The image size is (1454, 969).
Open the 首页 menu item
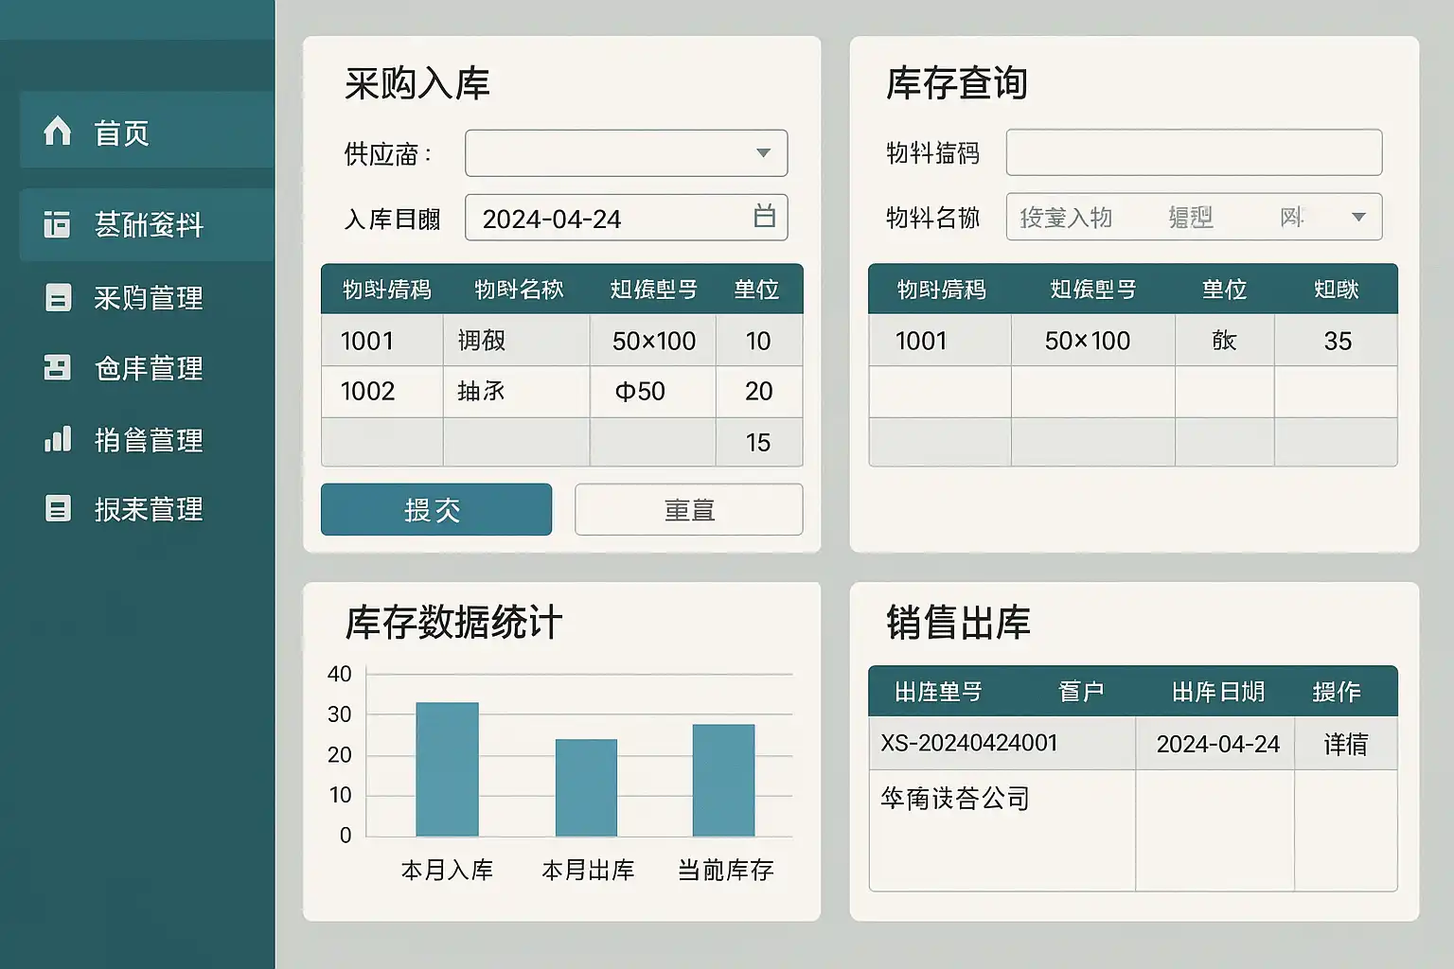pyautogui.click(x=121, y=132)
